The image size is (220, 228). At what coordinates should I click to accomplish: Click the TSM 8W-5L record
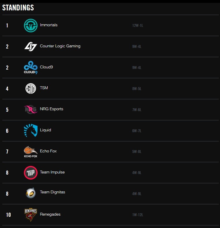pyautogui.click(x=137, y=89)
